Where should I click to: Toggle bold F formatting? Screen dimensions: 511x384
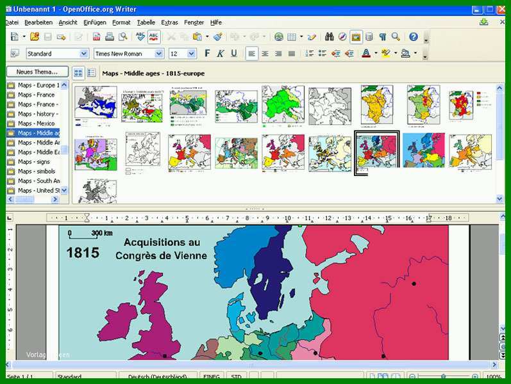[x=207, y=53]
